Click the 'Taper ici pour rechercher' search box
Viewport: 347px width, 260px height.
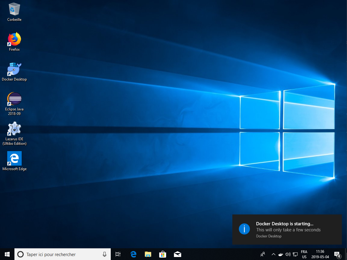(60, 254)
